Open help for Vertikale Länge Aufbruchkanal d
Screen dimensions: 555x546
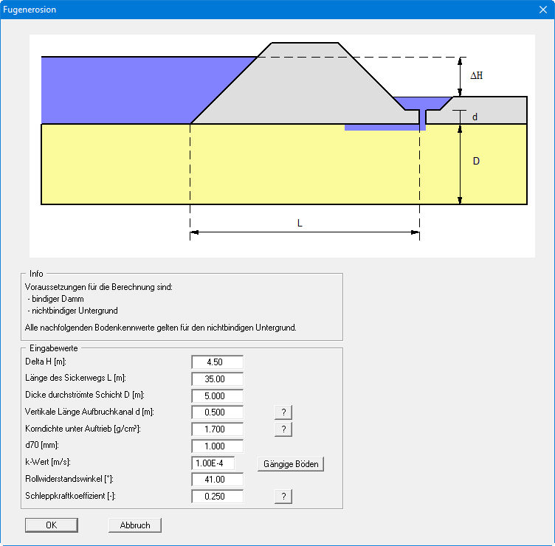283,412
